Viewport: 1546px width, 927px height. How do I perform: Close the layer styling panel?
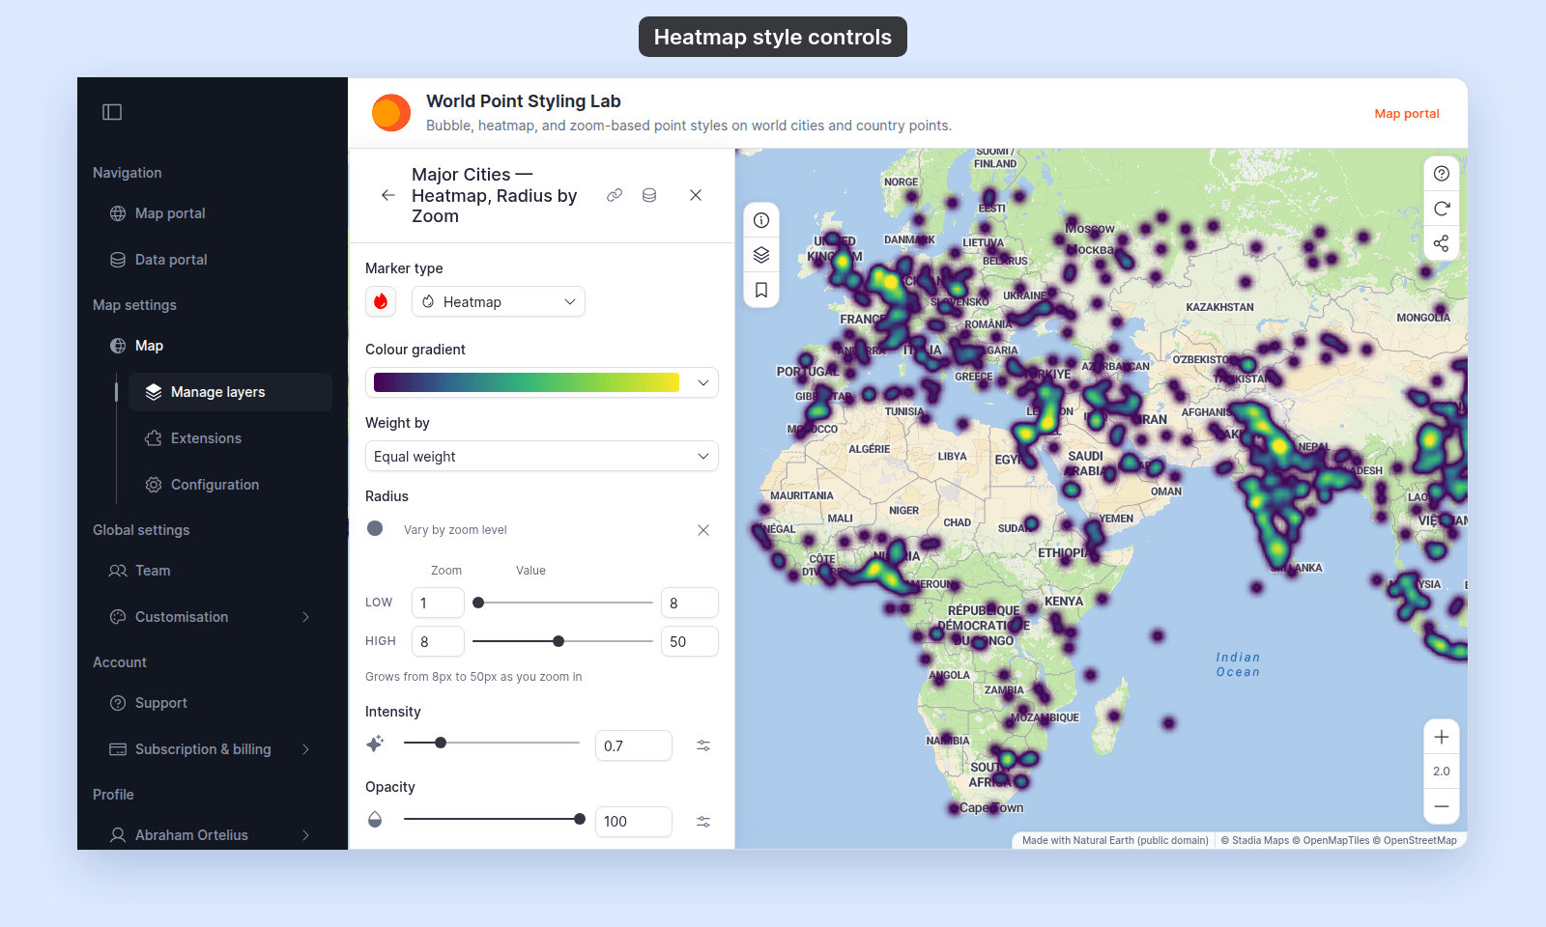(x=696, y=195)
